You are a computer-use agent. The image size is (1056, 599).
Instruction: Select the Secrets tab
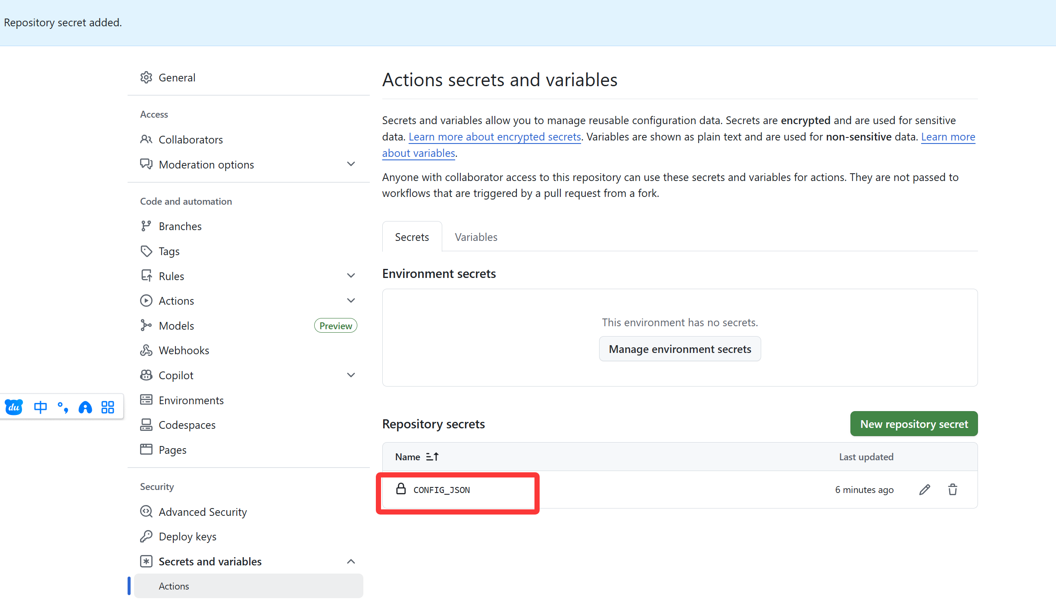pos(412,237)
